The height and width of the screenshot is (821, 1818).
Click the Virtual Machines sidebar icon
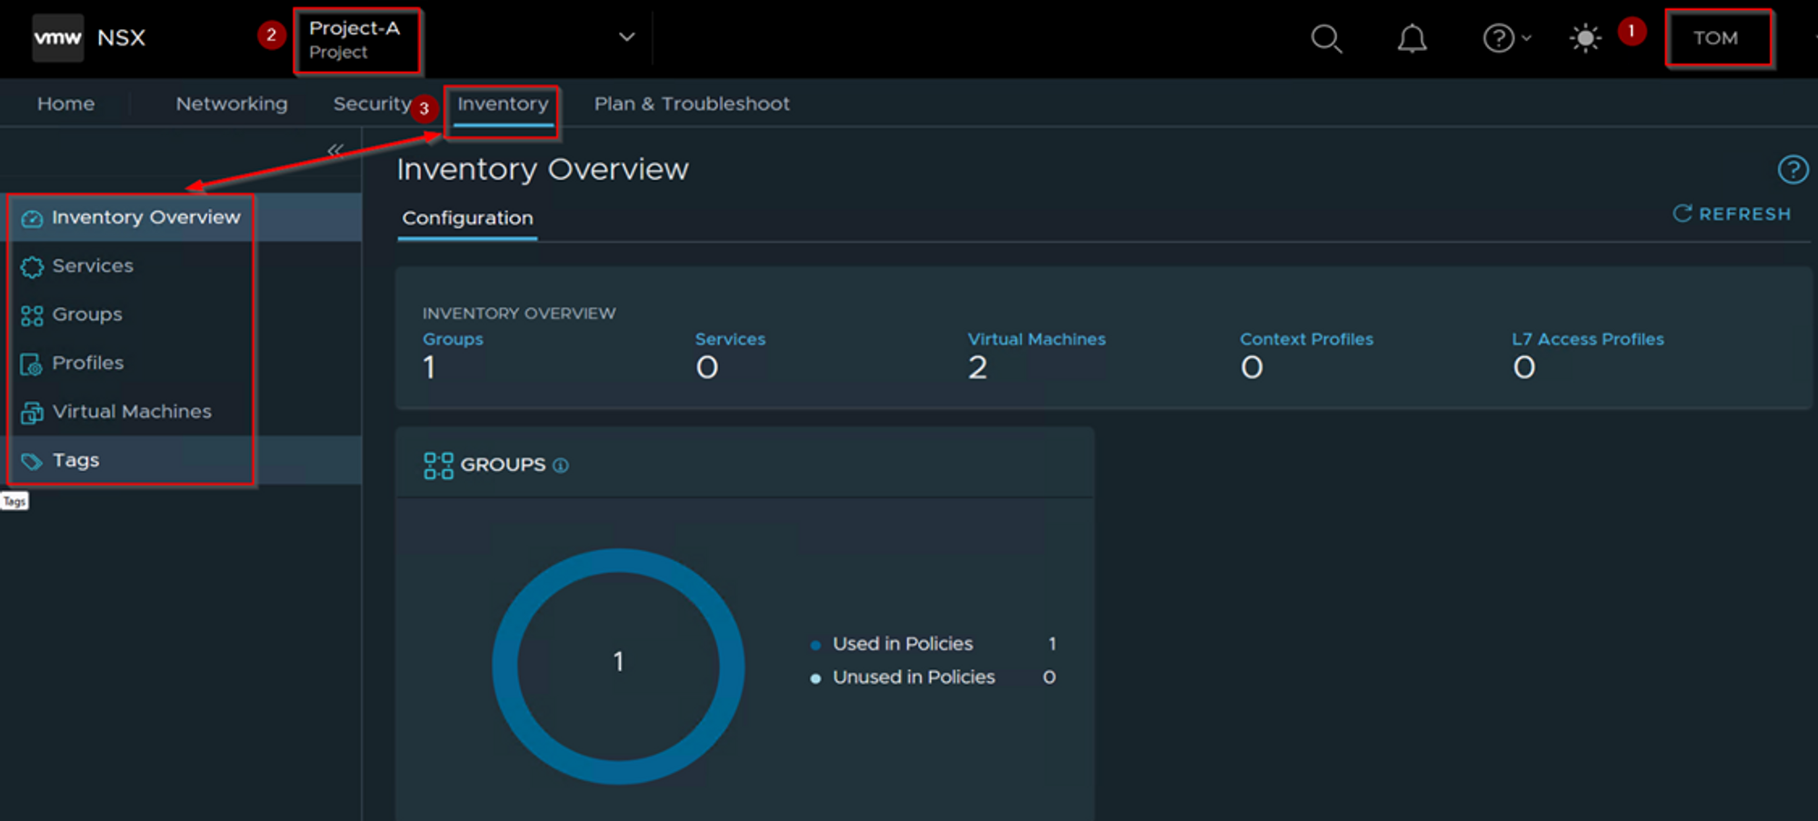pyautogui.click(x=32, y=413)
